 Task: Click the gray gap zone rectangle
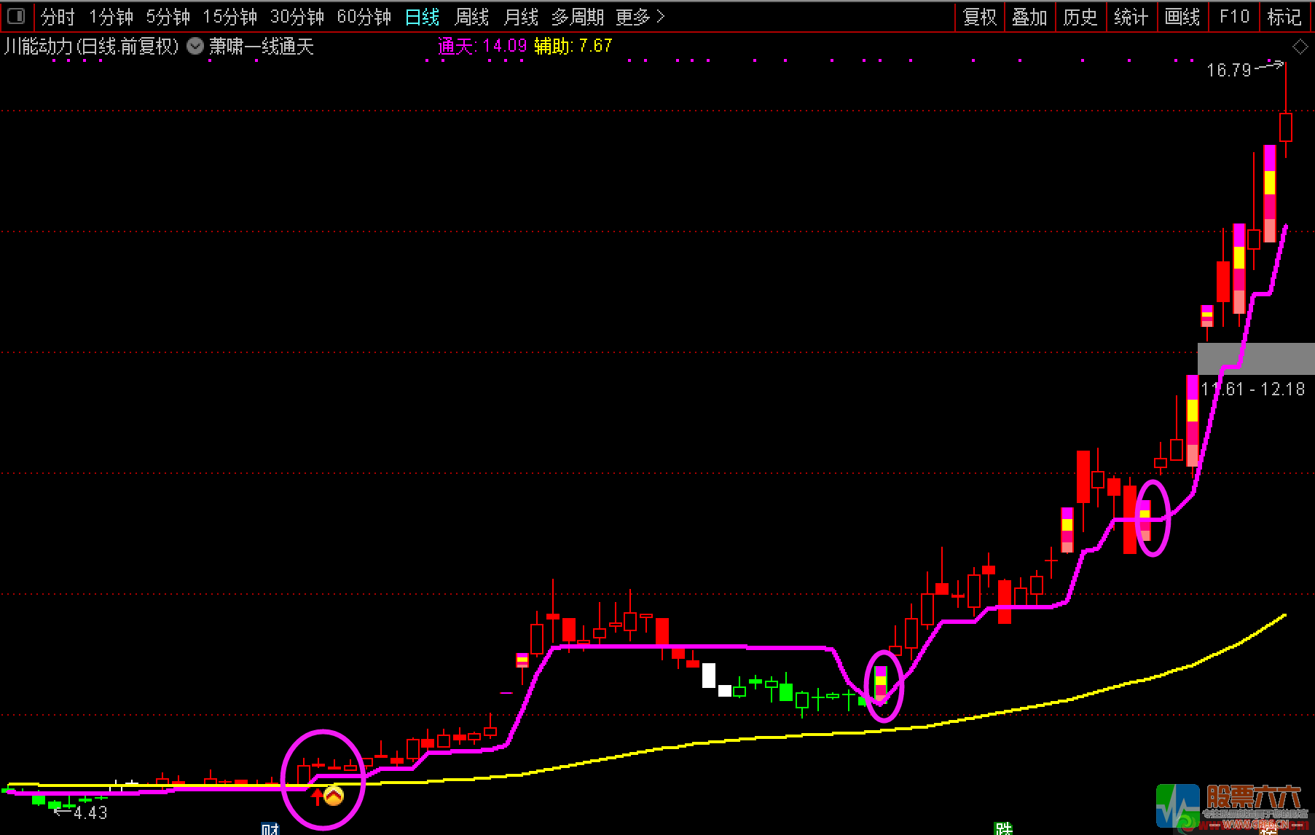[1256, 359]
